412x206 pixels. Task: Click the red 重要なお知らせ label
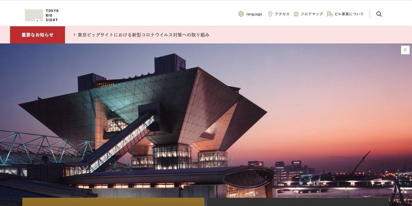(37, 35)
